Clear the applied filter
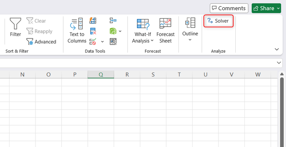 pyautogui.click(x=36, y=21)
